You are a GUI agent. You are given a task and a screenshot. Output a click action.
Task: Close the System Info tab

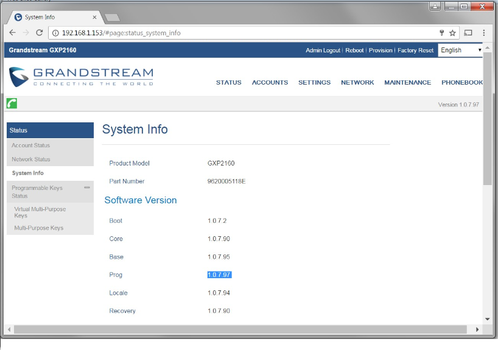tap(94, 17)
